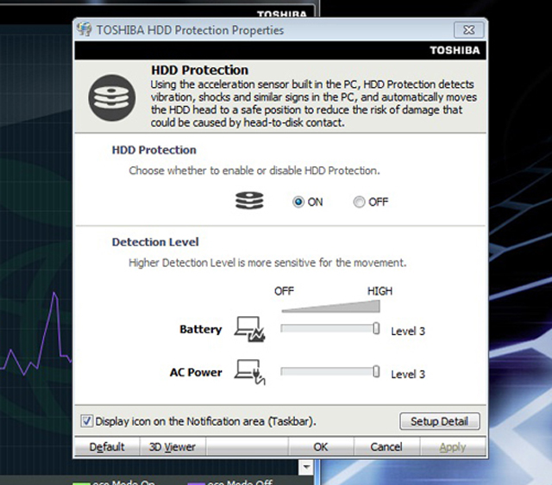Screen dimensions: 552x485
Task: Click the OFF label above the sliders
Action: [x=284, y=291]
